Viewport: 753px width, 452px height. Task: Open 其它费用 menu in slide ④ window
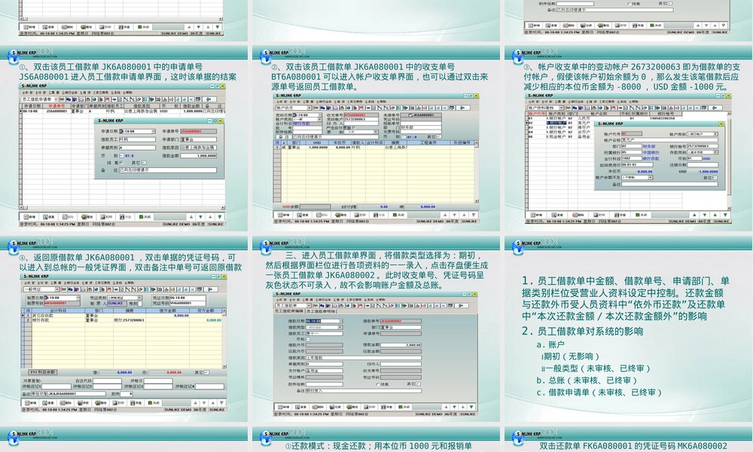click(x=102, y=283)
